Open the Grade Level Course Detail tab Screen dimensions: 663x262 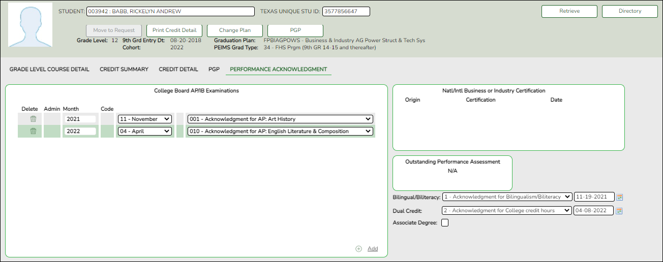point(49,69)
